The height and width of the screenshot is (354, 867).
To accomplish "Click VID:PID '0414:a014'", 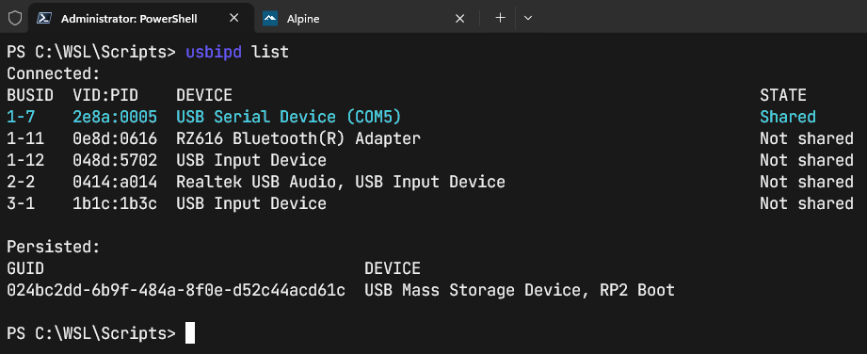I will 115,182.
